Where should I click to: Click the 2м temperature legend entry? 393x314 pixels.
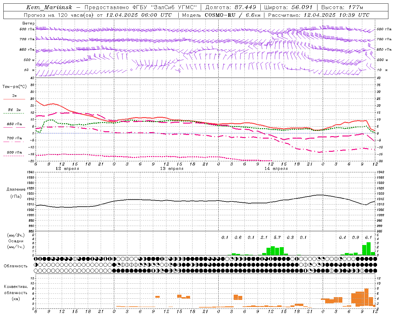point(14,96)
